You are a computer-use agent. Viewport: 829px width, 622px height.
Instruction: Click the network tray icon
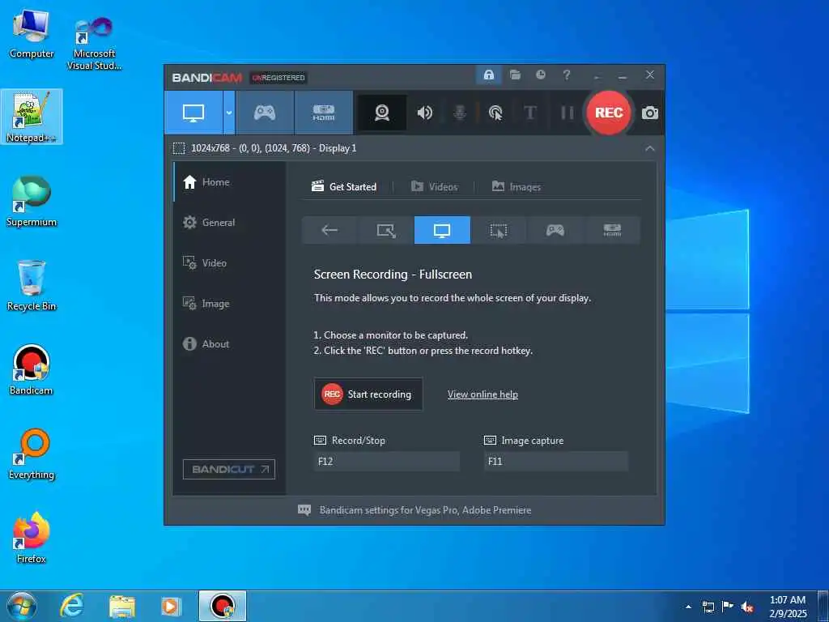tap(708, 607)
